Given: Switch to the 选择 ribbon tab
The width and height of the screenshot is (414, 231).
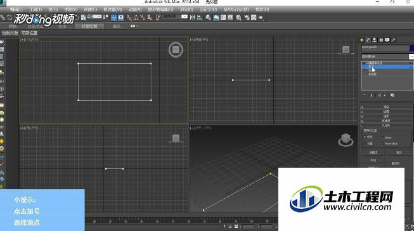Looking at the screenshot, I should [x=62, y=27].
